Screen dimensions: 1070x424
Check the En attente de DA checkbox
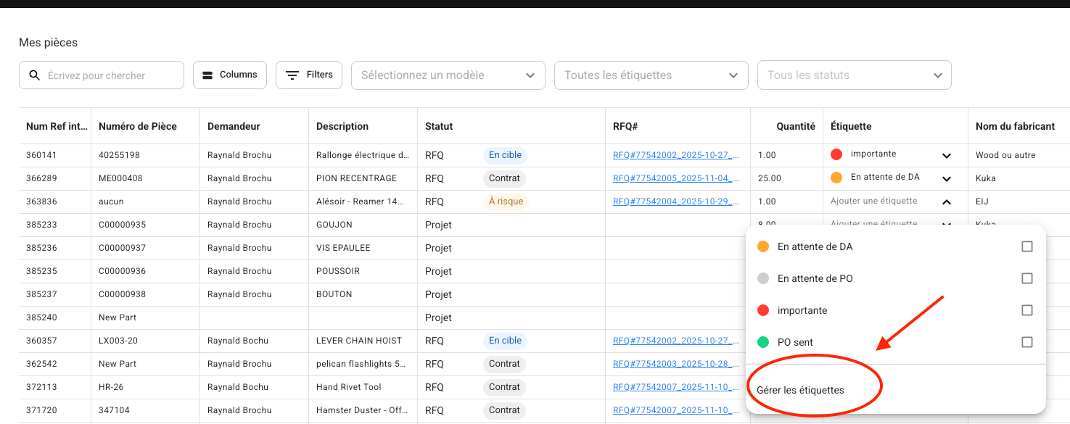coord(1026,246)
